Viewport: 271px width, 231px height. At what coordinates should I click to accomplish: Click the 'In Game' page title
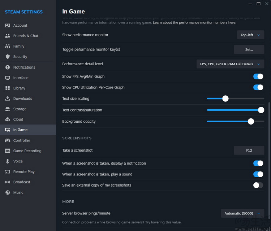(73, 12)
